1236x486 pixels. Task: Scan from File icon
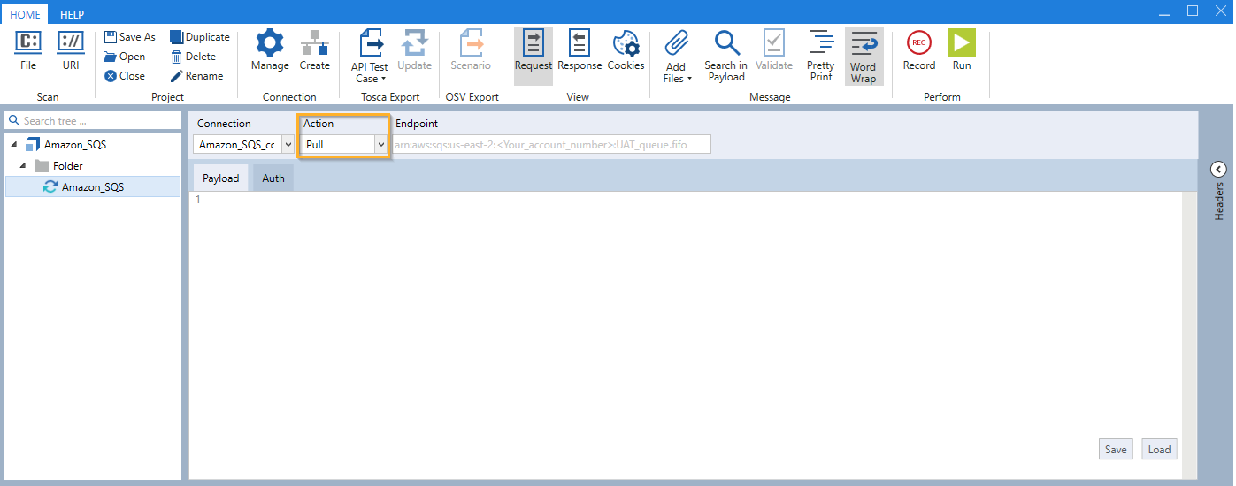coord(28,43)
